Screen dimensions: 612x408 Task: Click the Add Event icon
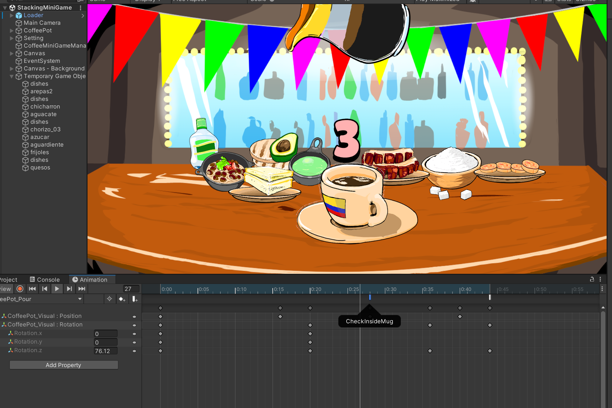click(x=135, y=299)
